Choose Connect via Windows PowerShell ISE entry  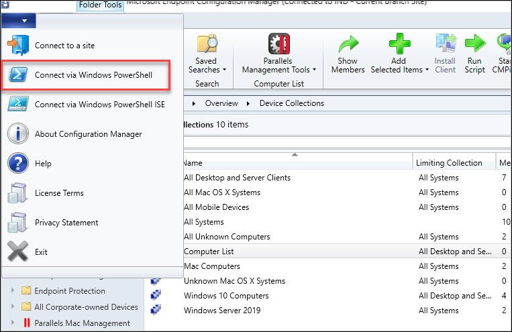click(x=93, y=104)
